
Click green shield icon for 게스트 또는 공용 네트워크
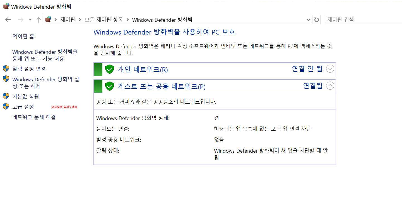click(110, 86)
